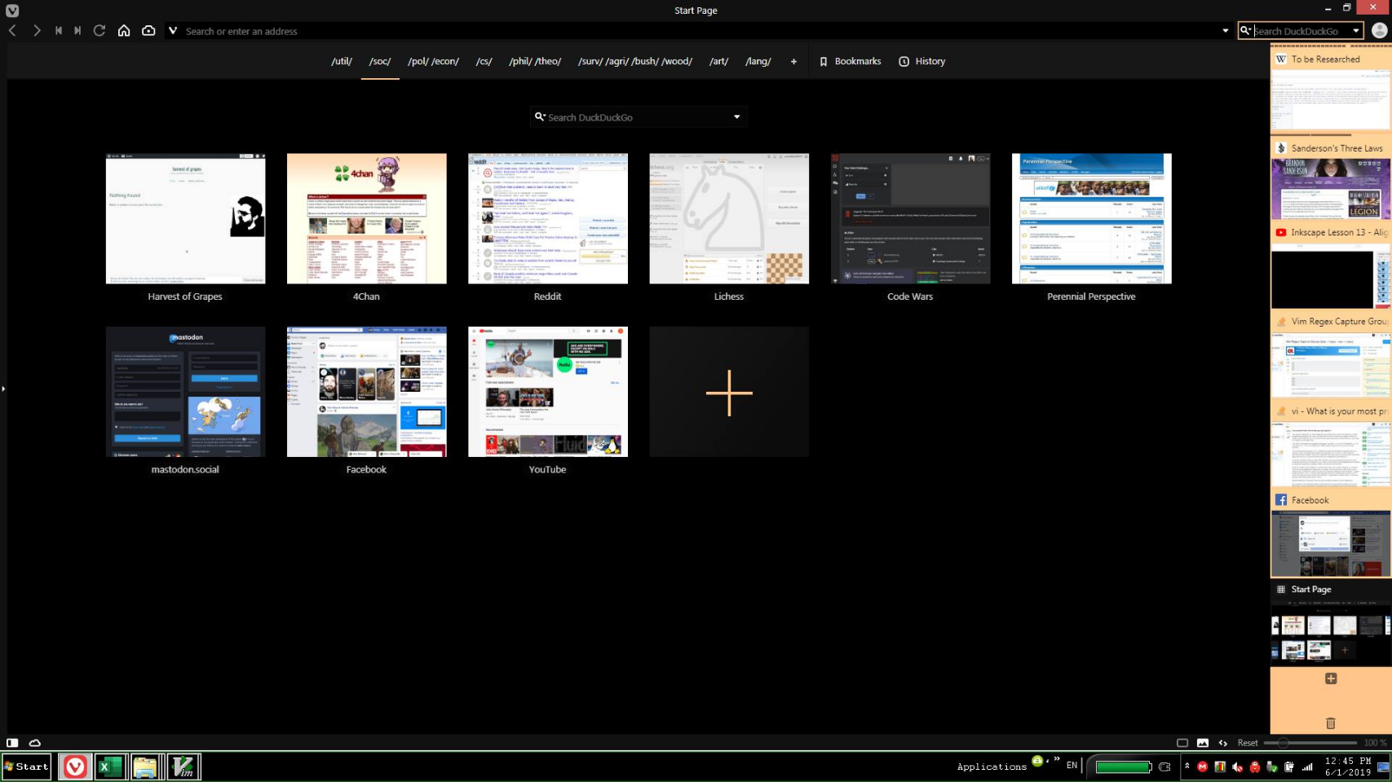The image size is (1392, 782).
Task: Add a new Speed Dial folder
Action: pos(793,61)
